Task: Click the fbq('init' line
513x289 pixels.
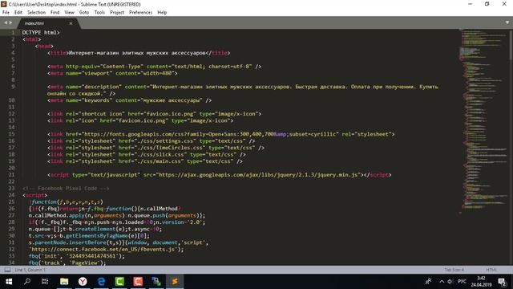Action: pos(77,256)
